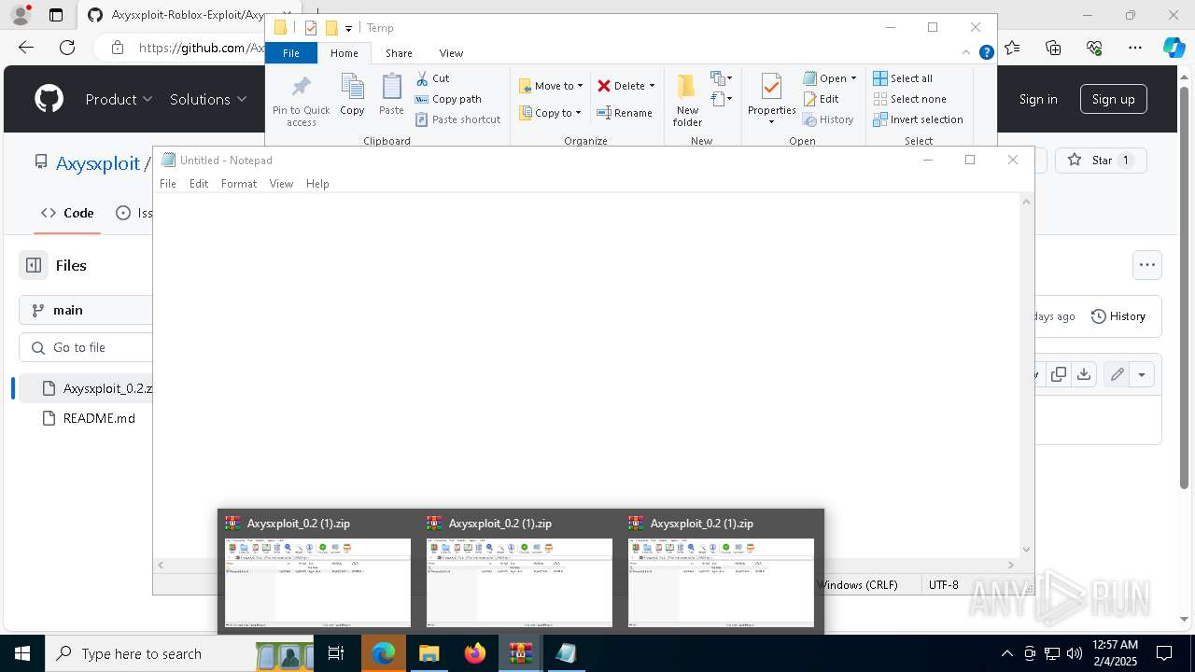Open the edit options dropdown arrow
This screenshot has height=672, width=1195.
(x=1142, y=374)
